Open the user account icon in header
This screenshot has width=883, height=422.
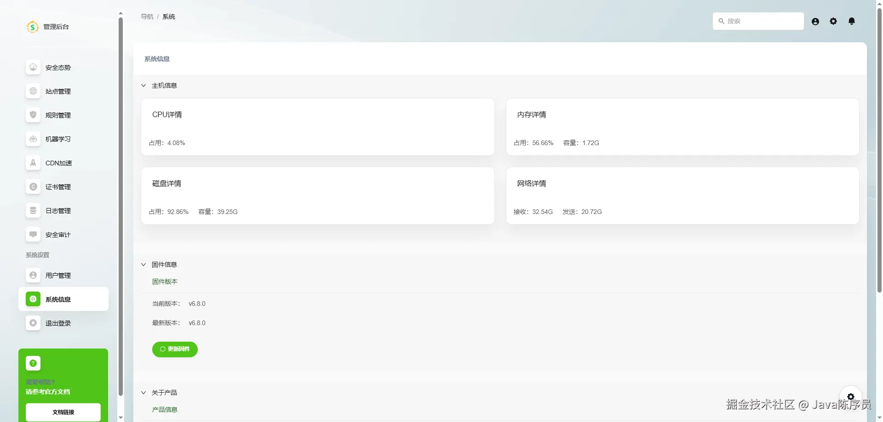tap(815, 21)
